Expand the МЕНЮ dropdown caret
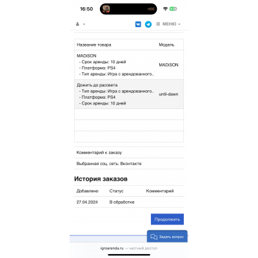This screenshot has width=258, height=258. (179, 25)
